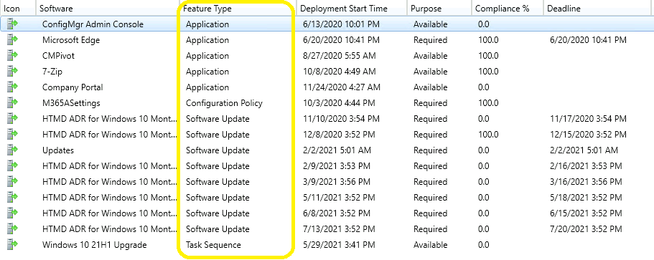This screenshot has width=654, height=260.
Task: Click the Updates row deadline 2/2/2021 5:01 AM
Action: pos(584,150)
